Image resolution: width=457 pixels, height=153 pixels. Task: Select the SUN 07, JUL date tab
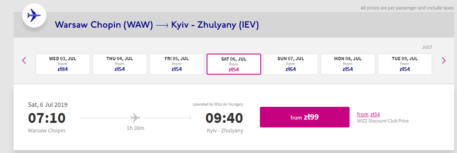click(291, 64)
